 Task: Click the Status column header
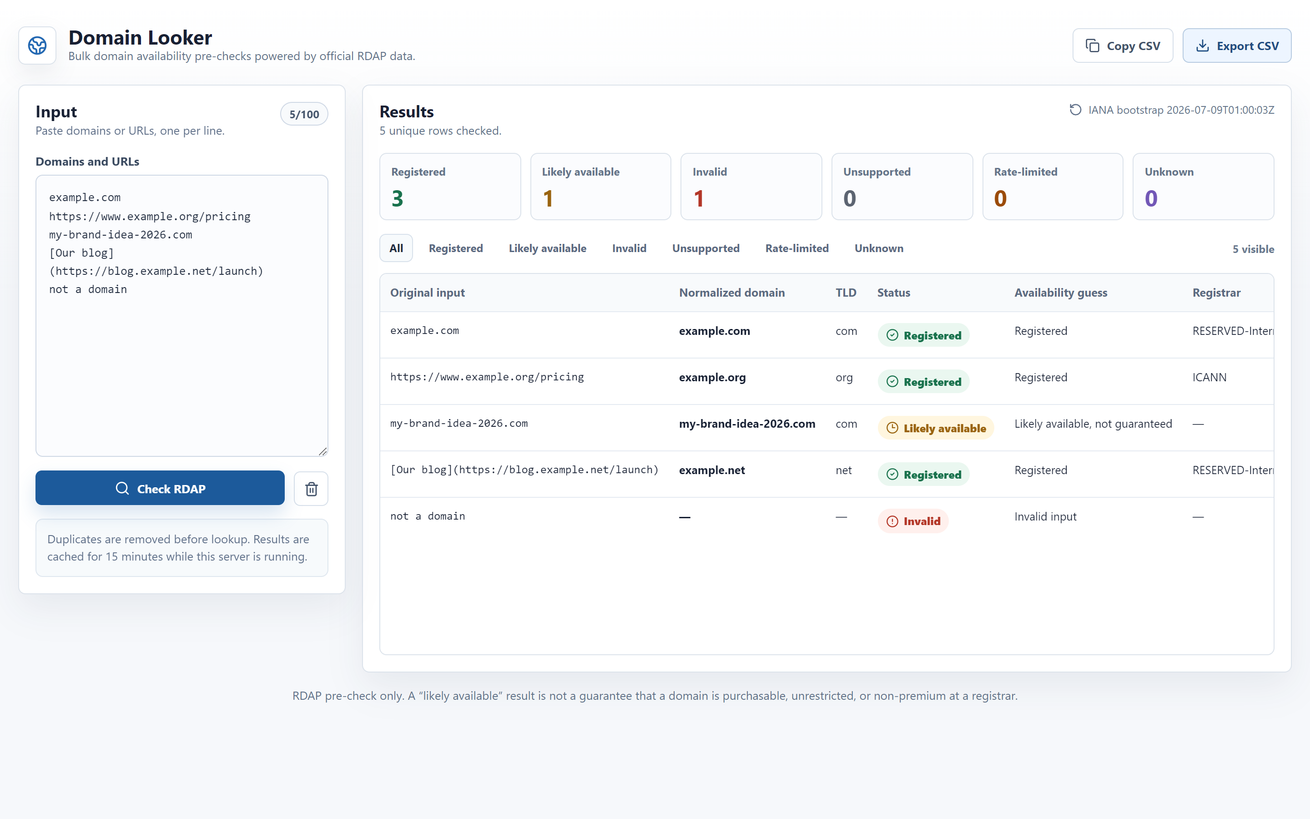893,293
